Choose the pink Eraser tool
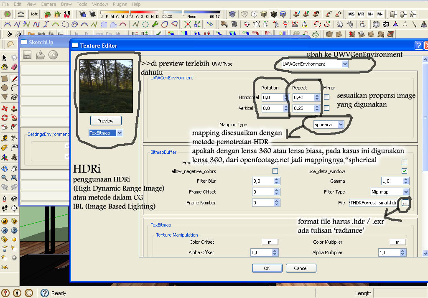 click(x=14, y=67)
